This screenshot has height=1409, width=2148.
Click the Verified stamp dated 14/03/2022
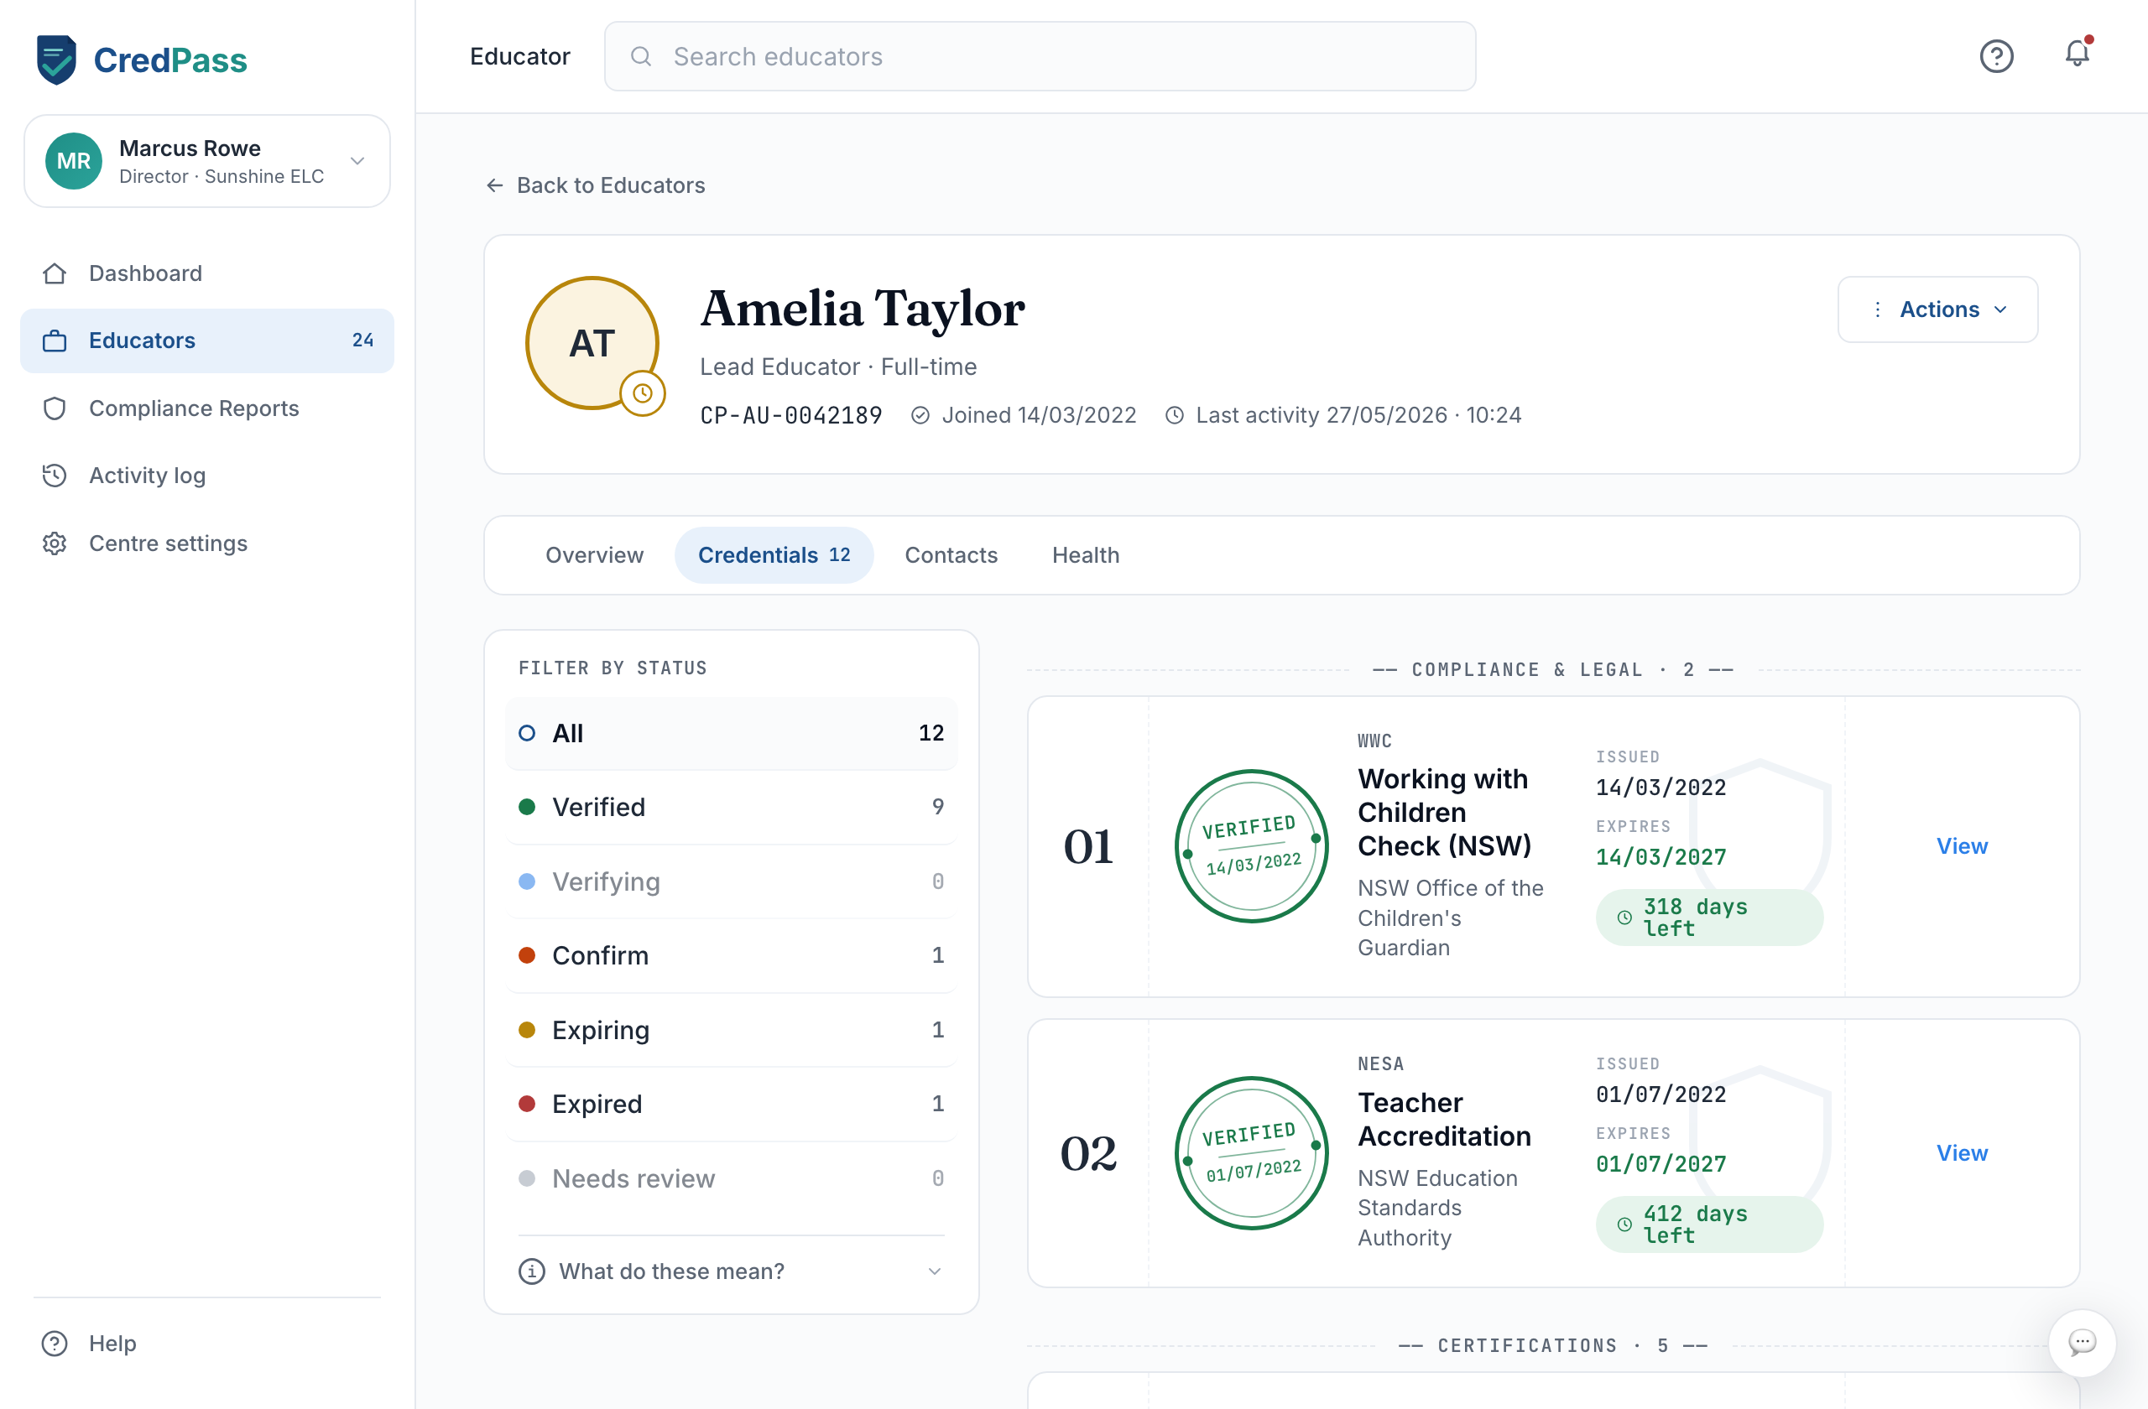1251,845
